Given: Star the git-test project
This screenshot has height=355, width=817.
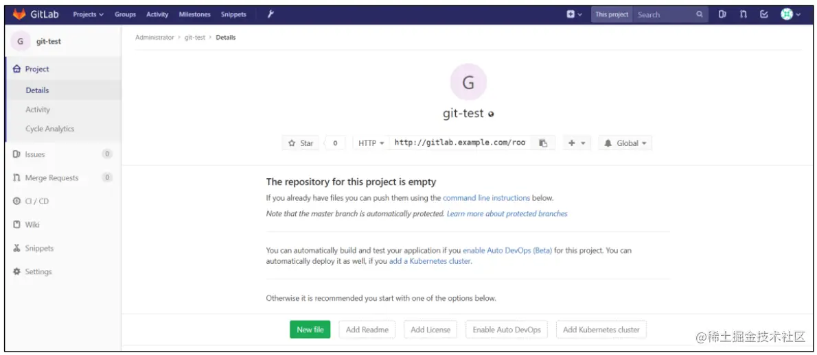Looking at the screenshot, I should coord(301,143).
